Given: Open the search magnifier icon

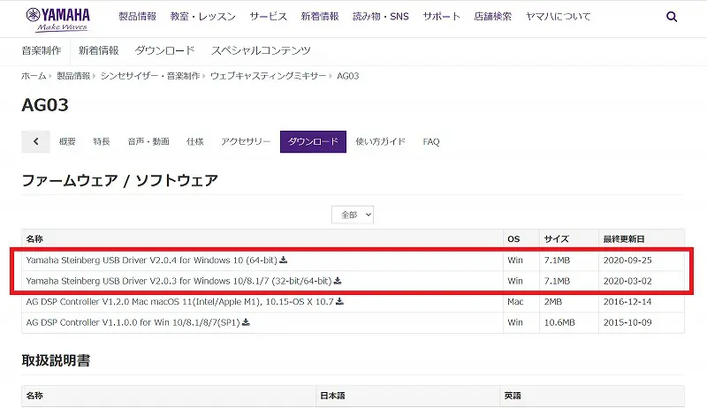Looking at the screenshot, I should [x=672, y=17].
